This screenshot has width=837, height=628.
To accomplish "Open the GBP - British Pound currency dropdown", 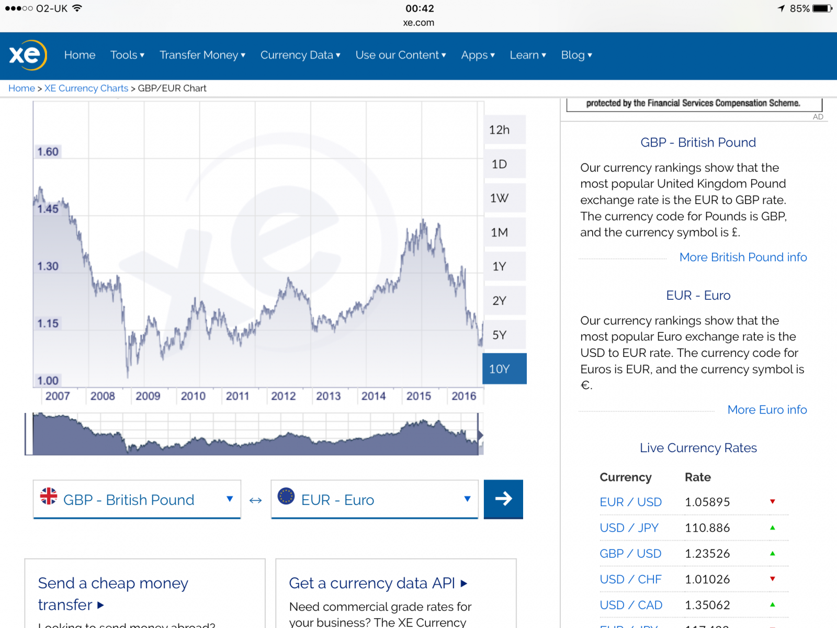I will (x=137, y=499).
